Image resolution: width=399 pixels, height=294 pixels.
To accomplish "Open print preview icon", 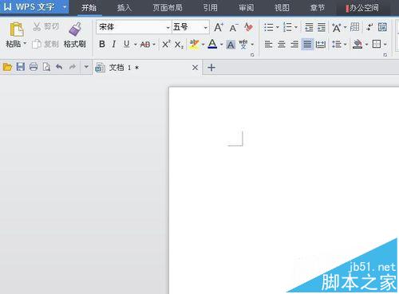I will (46, 67).
